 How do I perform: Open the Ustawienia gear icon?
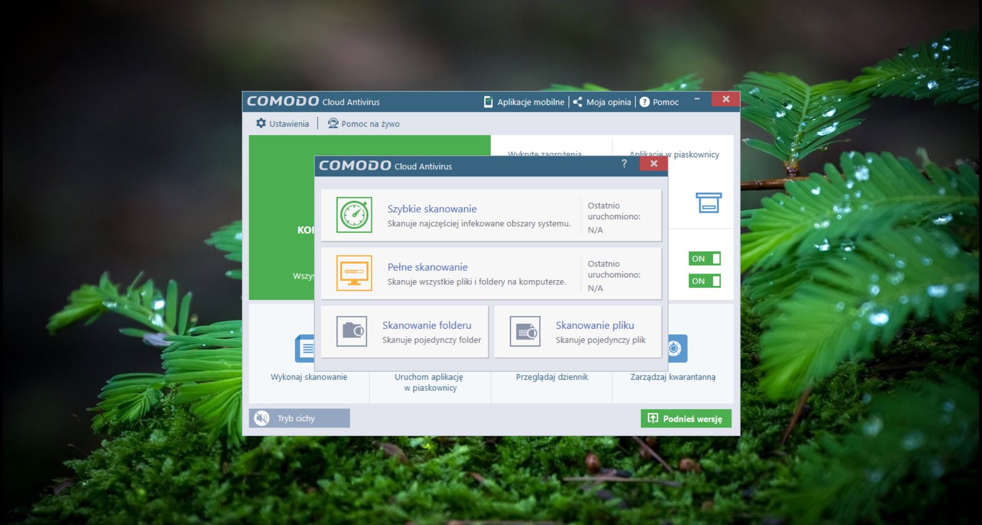click(x=261, y=123)
